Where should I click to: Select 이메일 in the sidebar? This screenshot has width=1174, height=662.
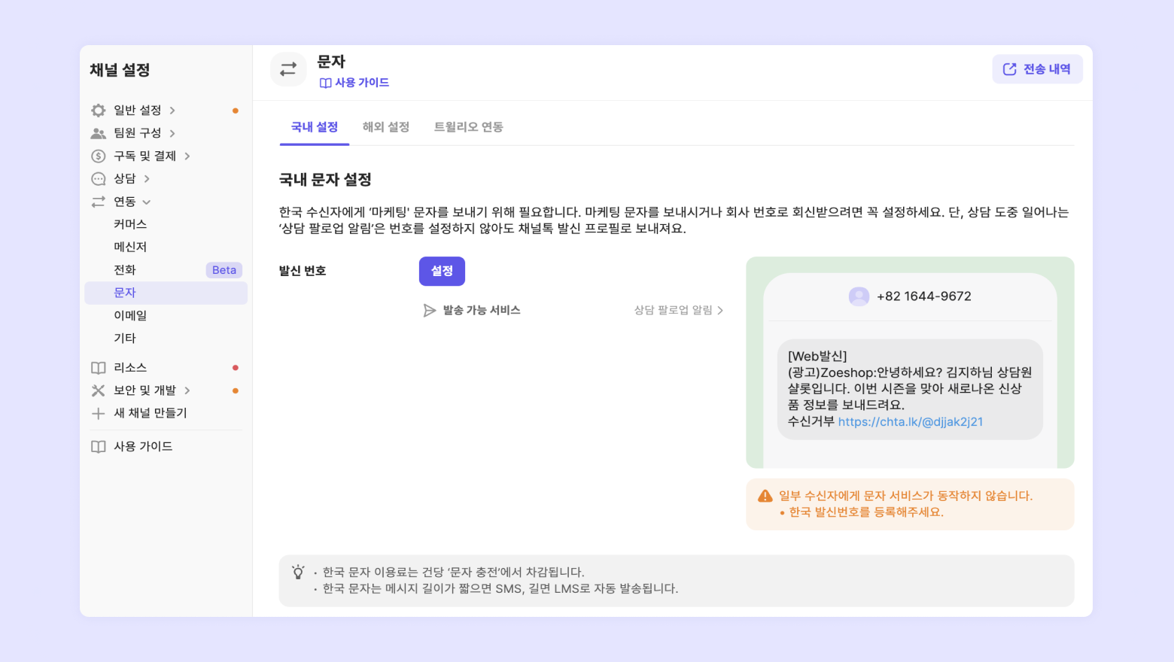pos(130,316)
